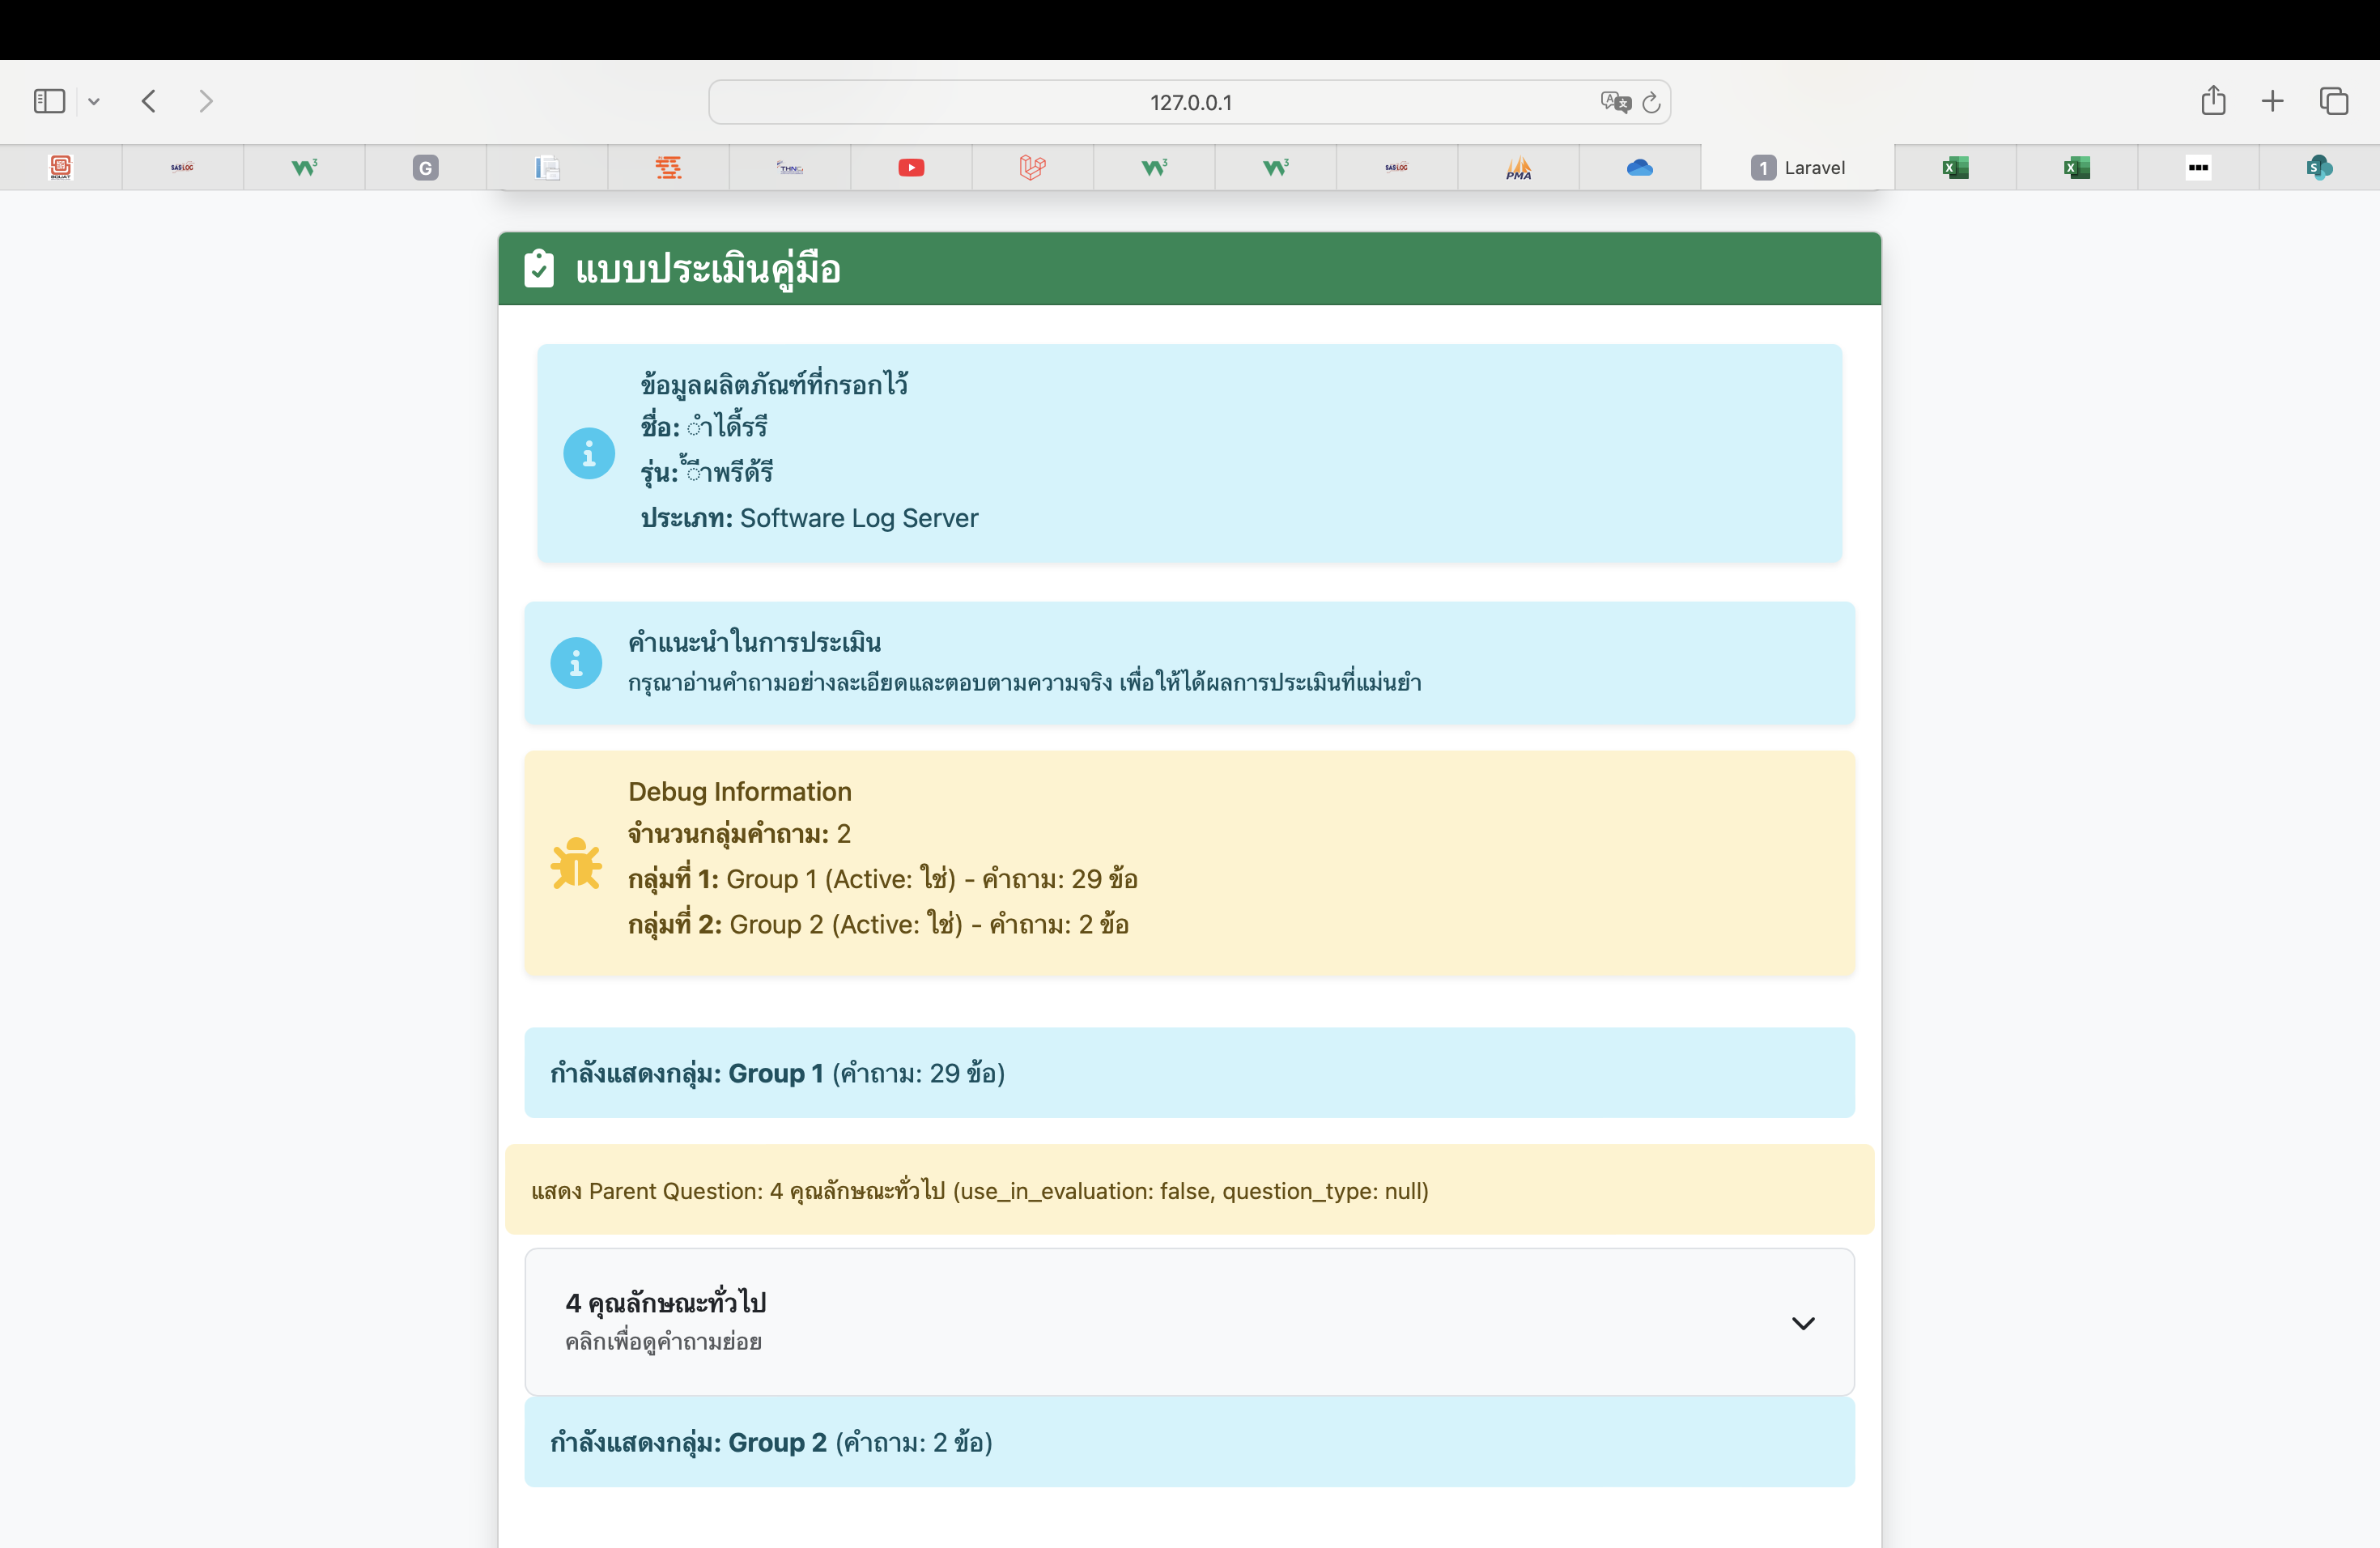Image resolution: width=2380 pixels, height=1548 pixels.
Task: Reload the current page
Action: (x=1652, y=102)
